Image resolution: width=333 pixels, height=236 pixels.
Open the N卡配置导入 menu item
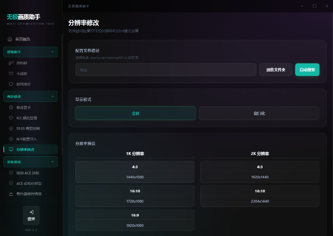29,139
